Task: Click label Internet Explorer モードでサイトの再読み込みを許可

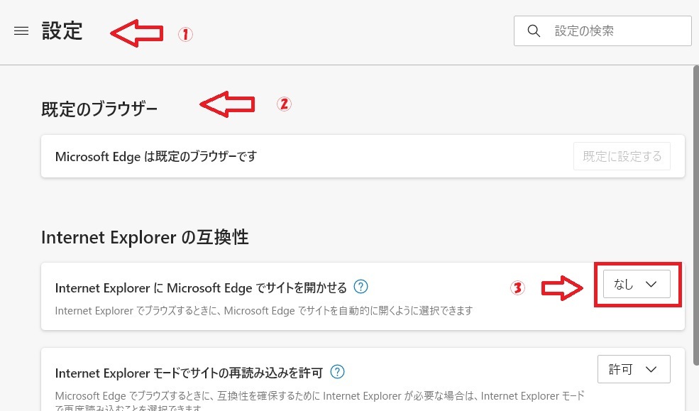Action: pos(189,373)
